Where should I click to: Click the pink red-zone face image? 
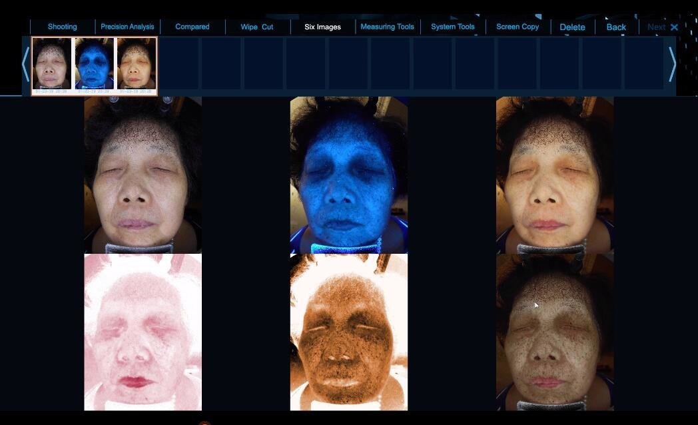click(x=143, y=332)
